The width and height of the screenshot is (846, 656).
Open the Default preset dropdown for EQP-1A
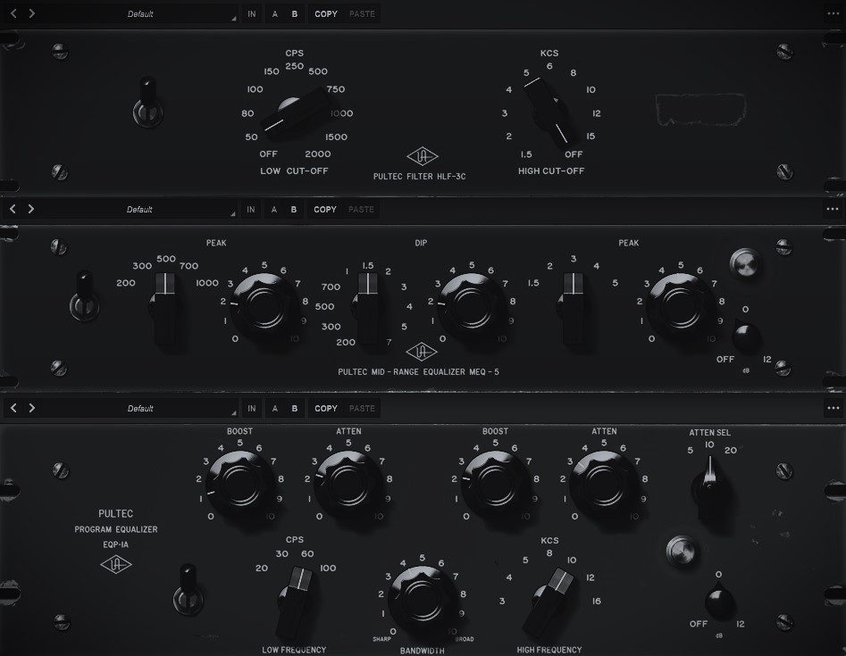pyautogui.click(x=140, y=408)
